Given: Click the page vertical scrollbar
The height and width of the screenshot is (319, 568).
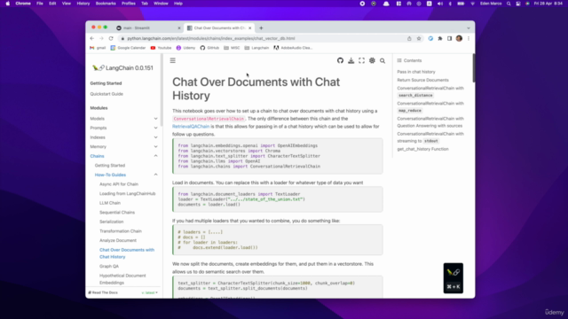Looking at the screenshot, I should (x=473, y=68).
